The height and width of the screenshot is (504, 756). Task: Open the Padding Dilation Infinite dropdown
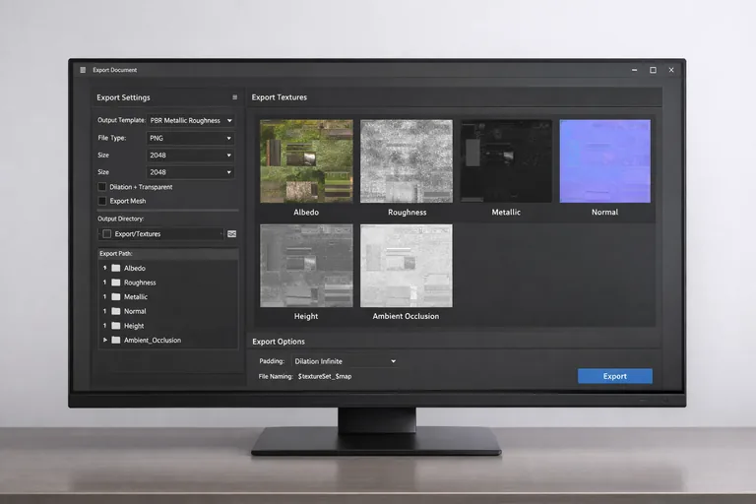tap(346, 361)
